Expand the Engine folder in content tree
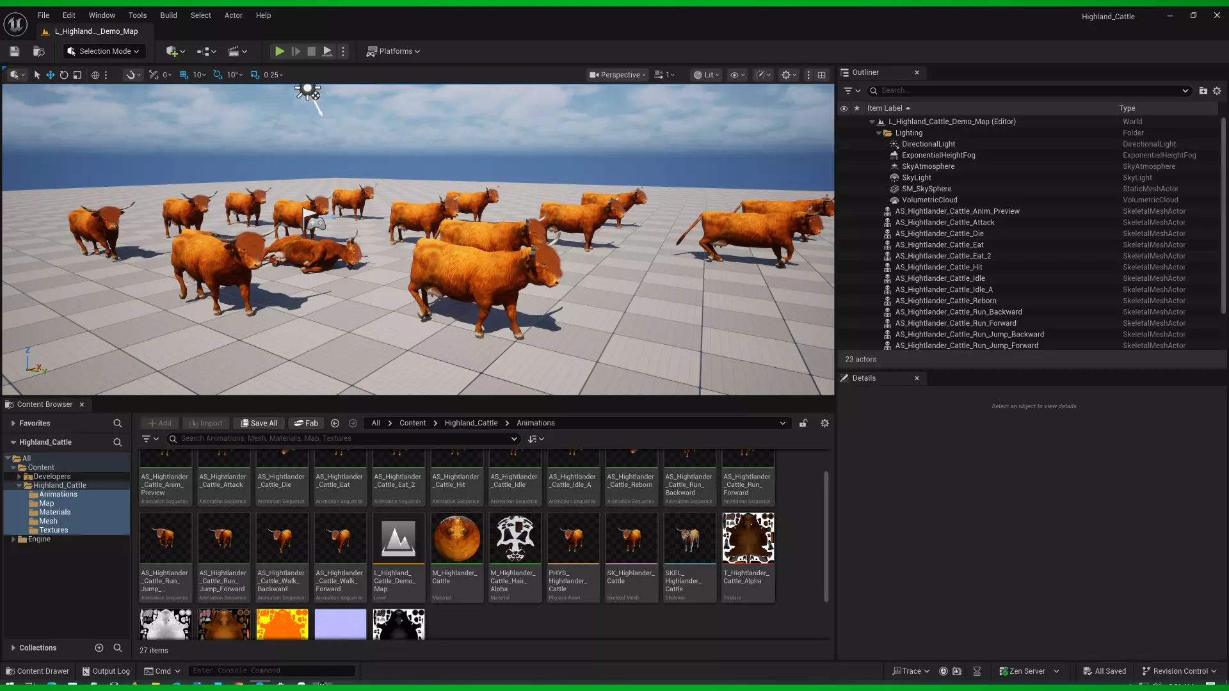 pos(13,539)
